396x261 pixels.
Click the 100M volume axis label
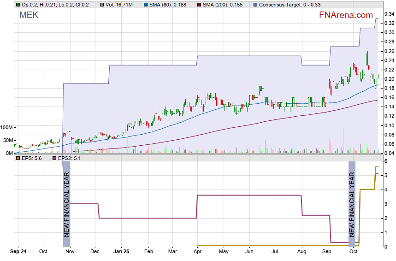7,127
